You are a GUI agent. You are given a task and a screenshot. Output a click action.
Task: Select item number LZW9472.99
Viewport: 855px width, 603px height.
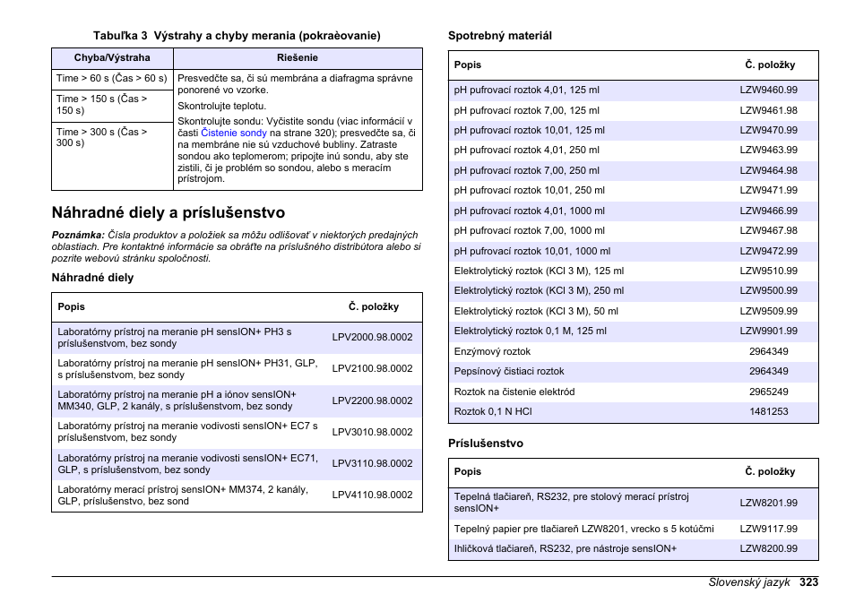pyautogui.click(x=769, y=252)
